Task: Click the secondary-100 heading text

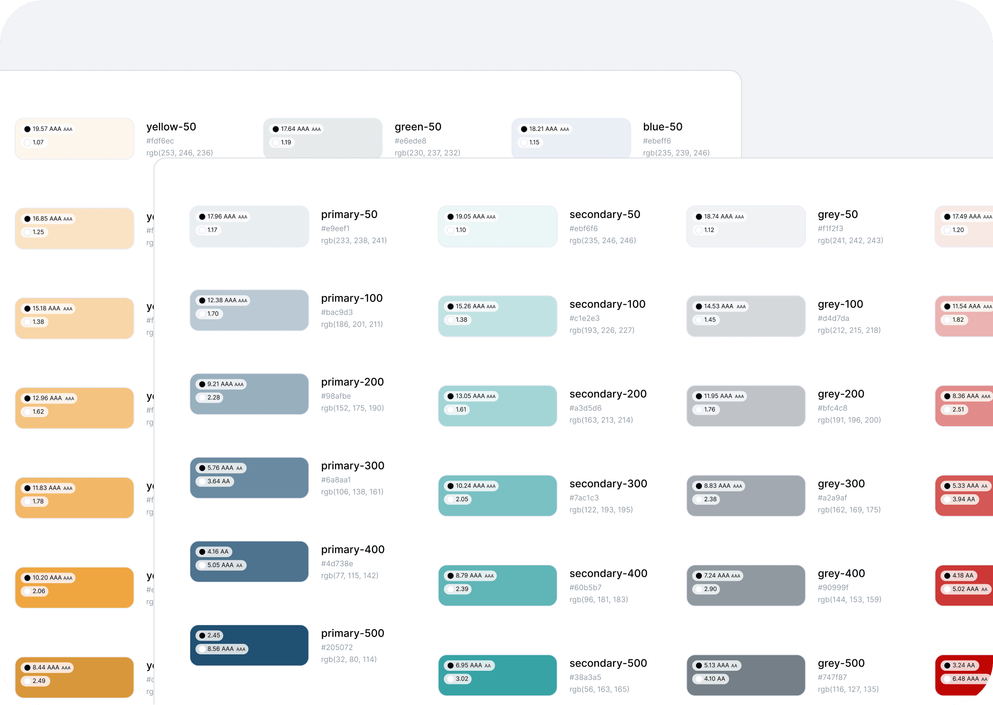Action: click(x=607, y=304)
